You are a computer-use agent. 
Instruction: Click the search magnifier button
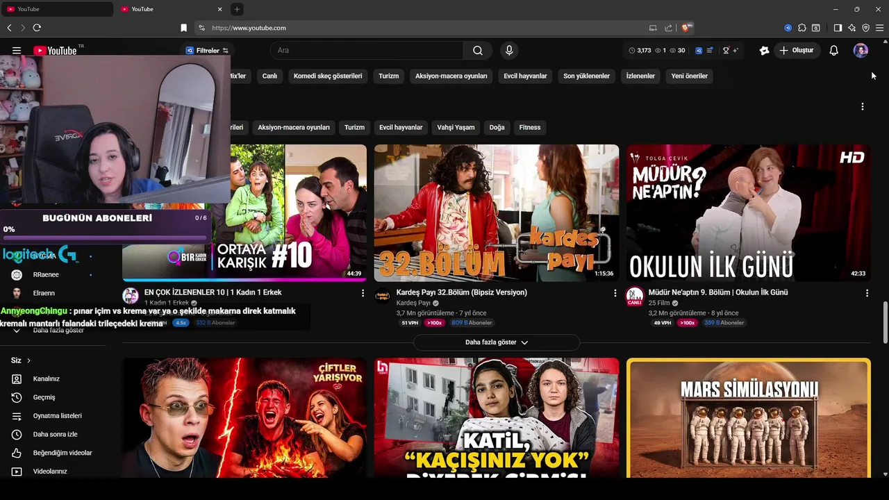pyautogui.click(x=478, y=51)
